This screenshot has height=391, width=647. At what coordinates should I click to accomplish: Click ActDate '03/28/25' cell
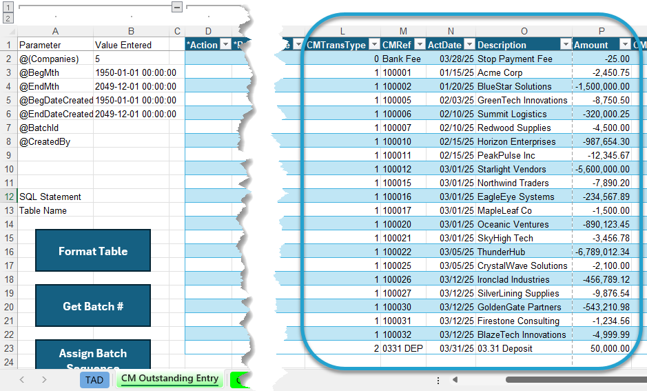[x=451, y=59]
